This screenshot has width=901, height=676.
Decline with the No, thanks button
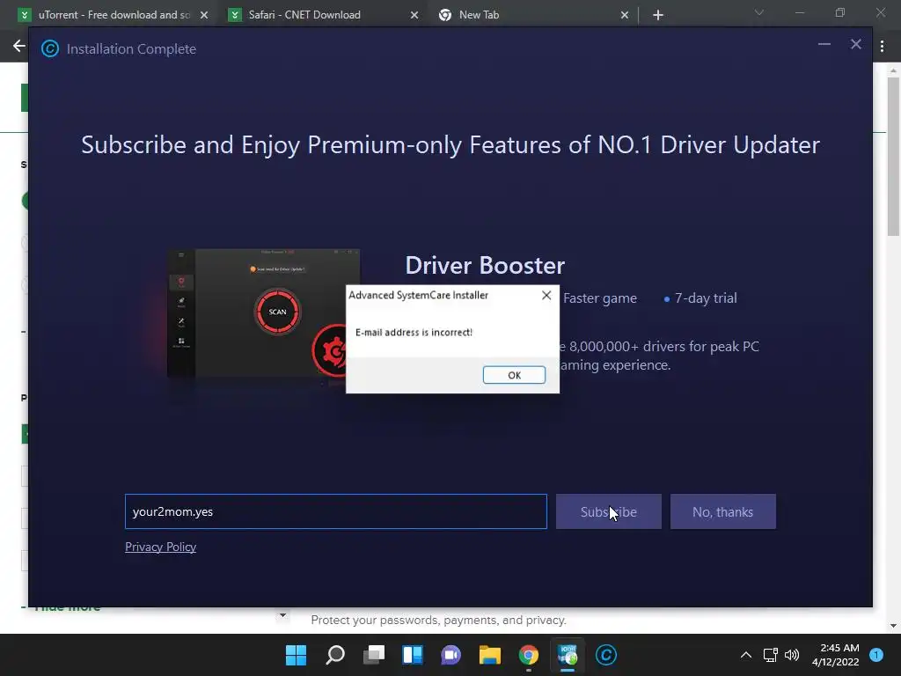(x=723, y=511)
